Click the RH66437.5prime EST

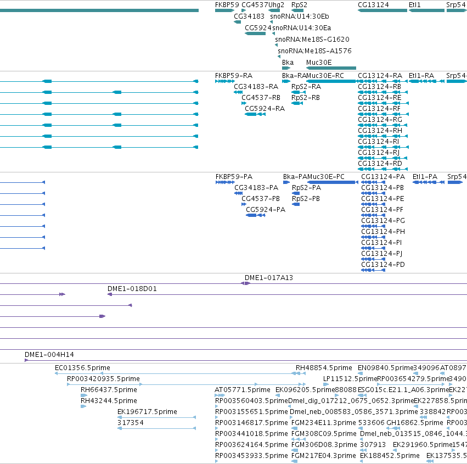coord(84,395)
